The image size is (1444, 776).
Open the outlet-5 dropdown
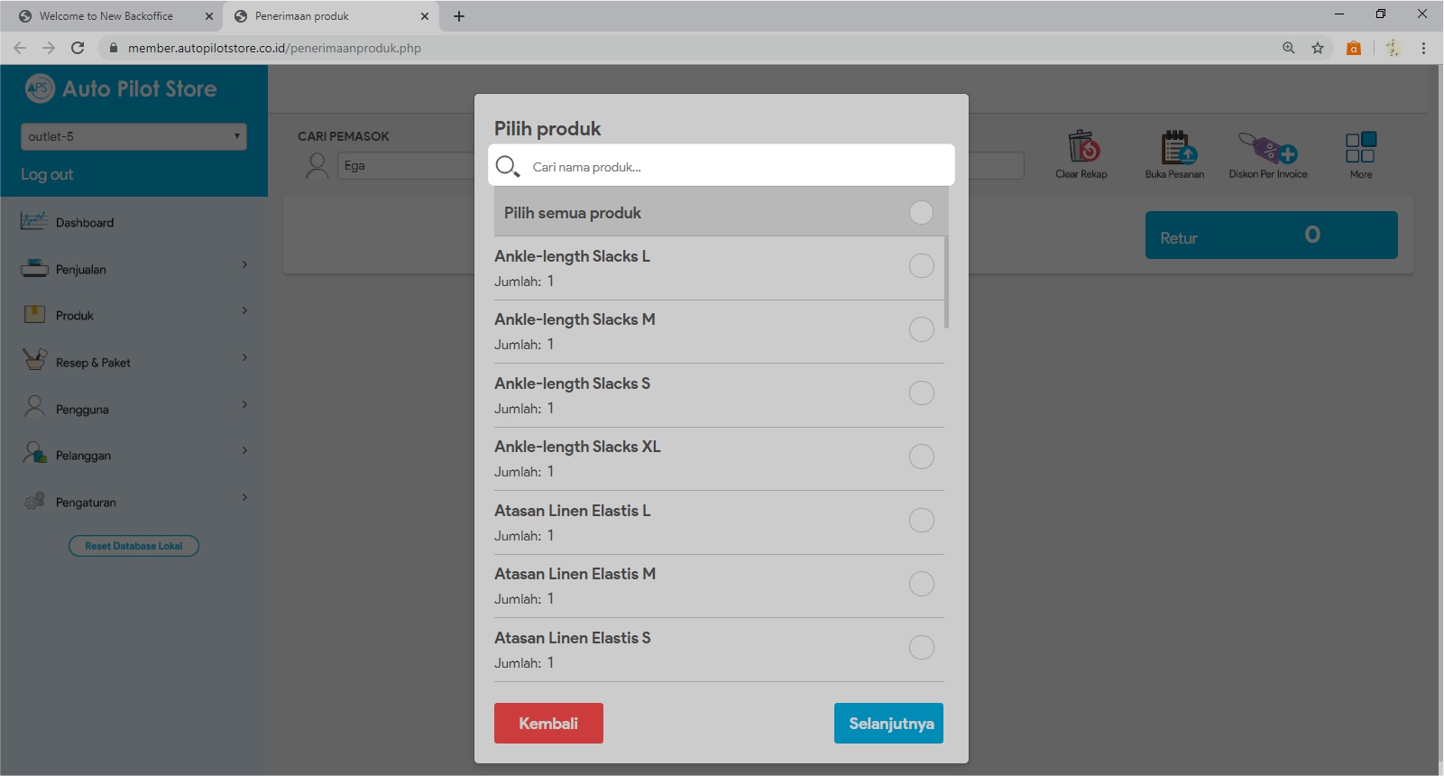[133, 136]
